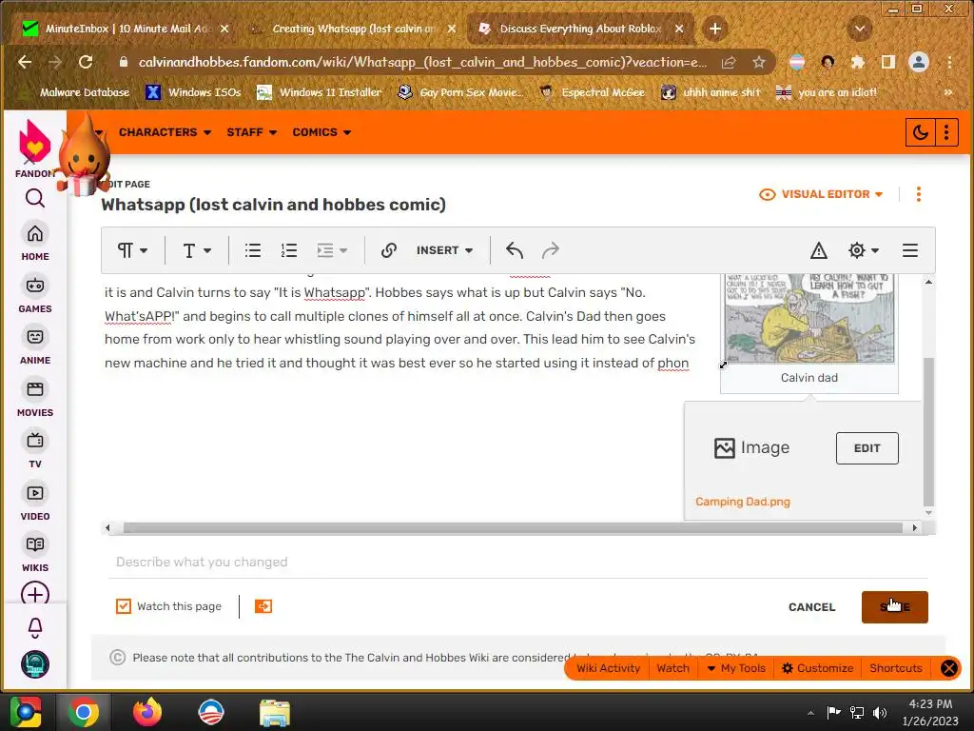Open File Explorer from the taskbar
974x731 pixels.
click(275, 712)
